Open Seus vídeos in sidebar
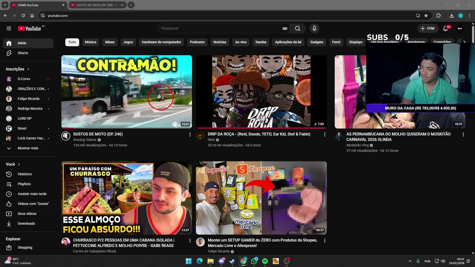 tap(28, 214)
